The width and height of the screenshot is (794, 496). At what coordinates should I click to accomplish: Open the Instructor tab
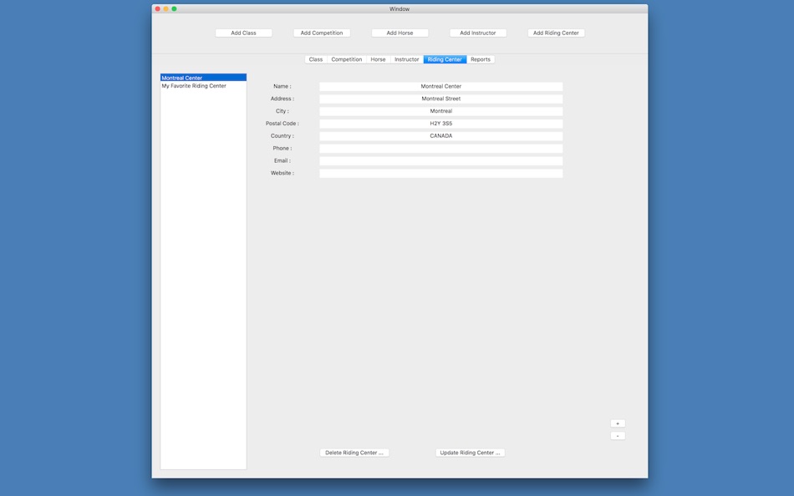coord(407,59)
